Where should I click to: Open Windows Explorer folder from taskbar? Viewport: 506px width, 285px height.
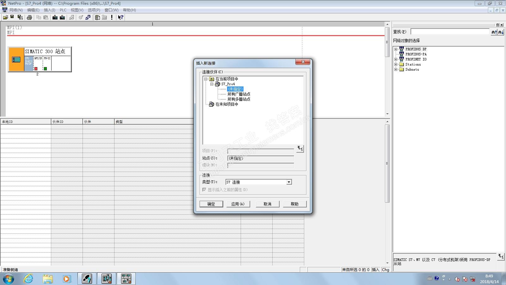pos(48,279)
